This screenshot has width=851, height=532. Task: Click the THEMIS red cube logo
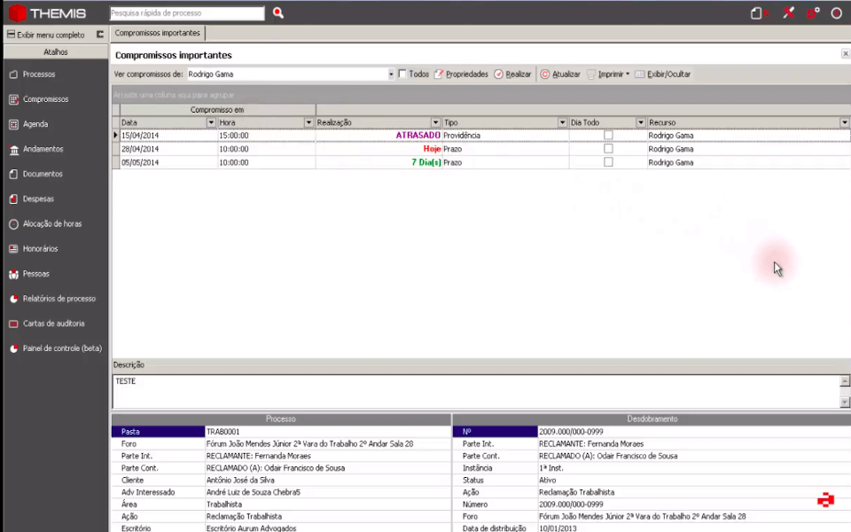coord(17,13)
